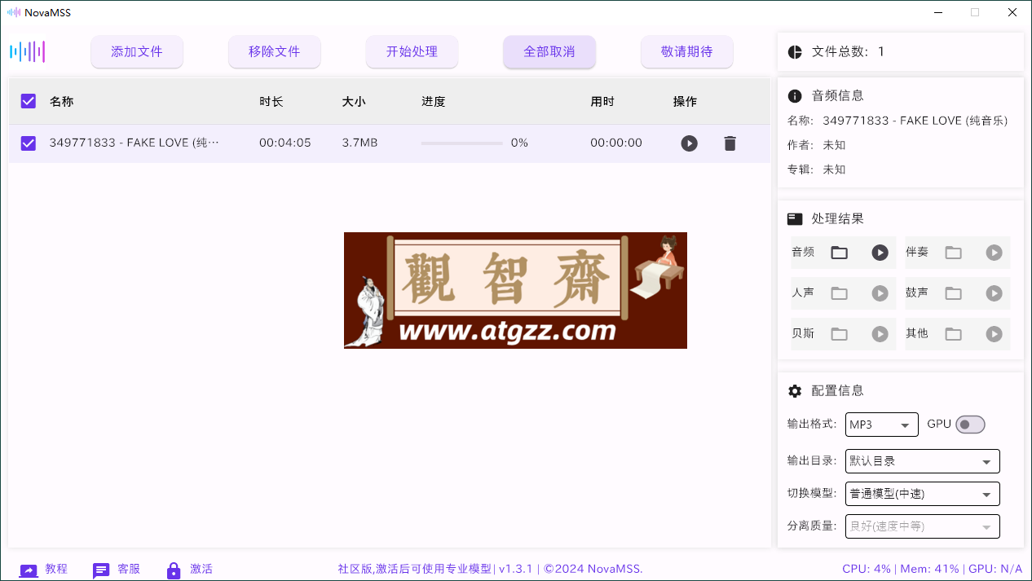Open the 音频 result folder
This screenshot has height=581, width=1032.
[839, 253]
